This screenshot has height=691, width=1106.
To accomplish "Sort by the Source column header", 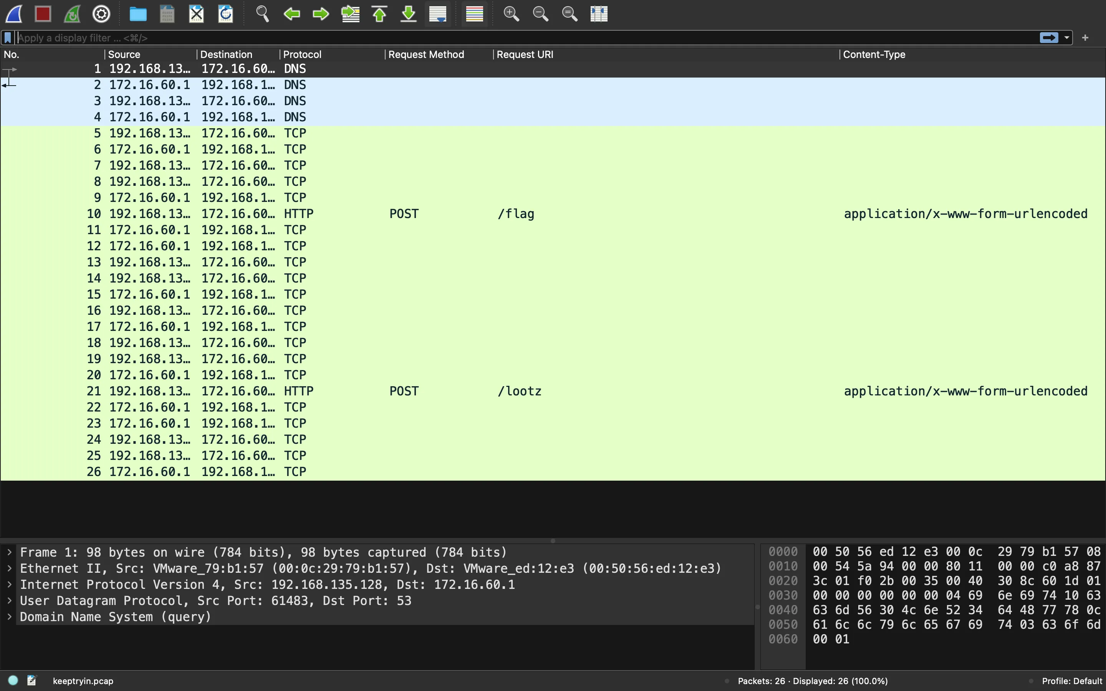I will click(151, 55).
